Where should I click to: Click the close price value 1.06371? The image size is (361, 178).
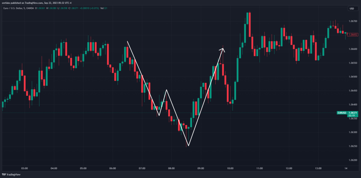click(x=74, y=8)
